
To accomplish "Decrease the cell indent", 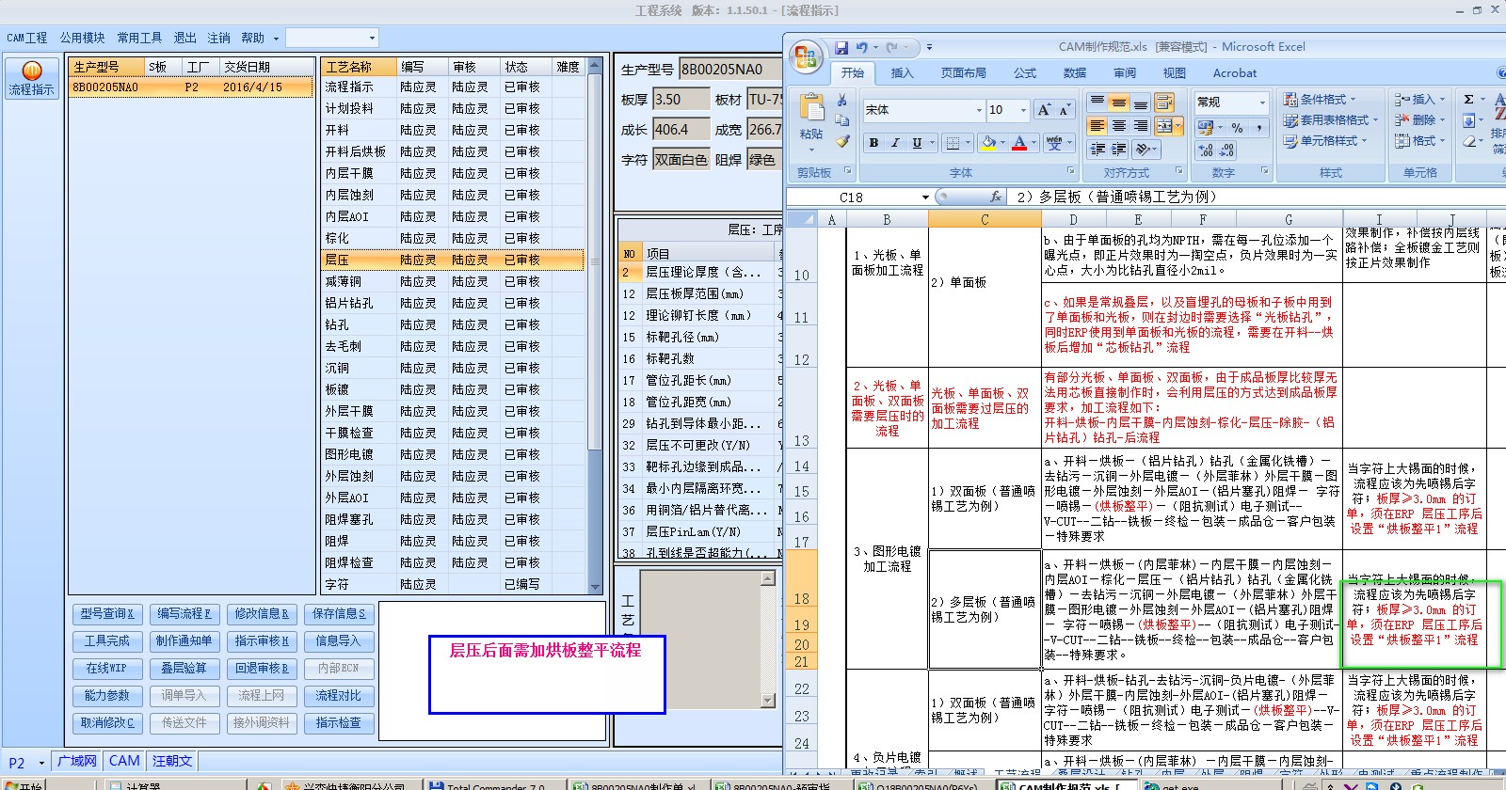I will coord(1097,149).
